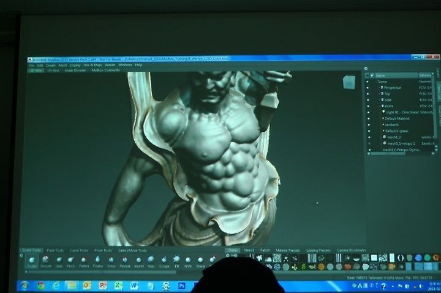Viewport: 441px width, 293px height.
Task: Open sculpt tray options circle button
Action: pyautogui.click(x=21, y=256)
